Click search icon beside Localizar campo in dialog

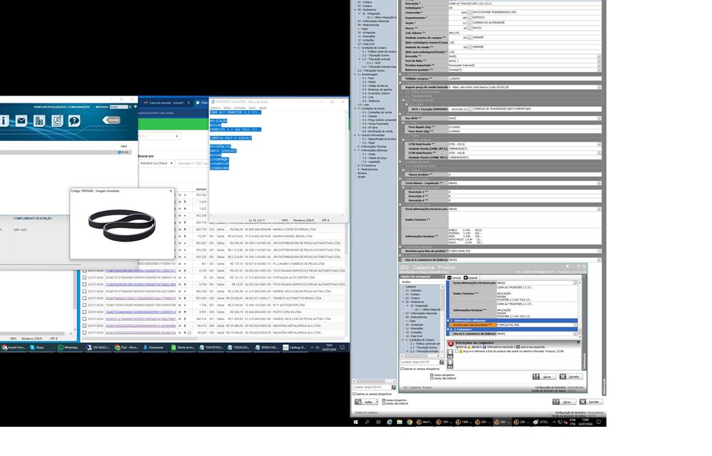442,362
